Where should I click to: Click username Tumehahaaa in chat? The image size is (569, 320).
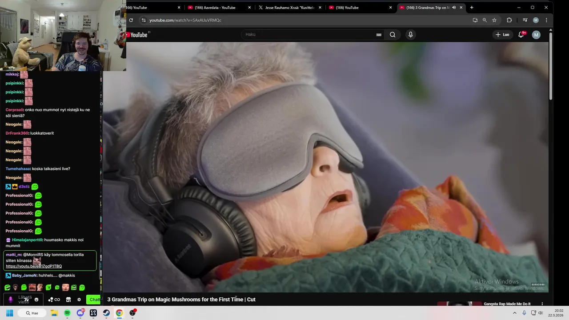coord(18,169)
